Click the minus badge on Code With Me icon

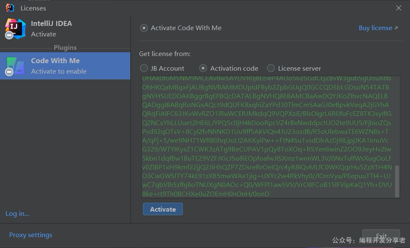click(9, 72)
